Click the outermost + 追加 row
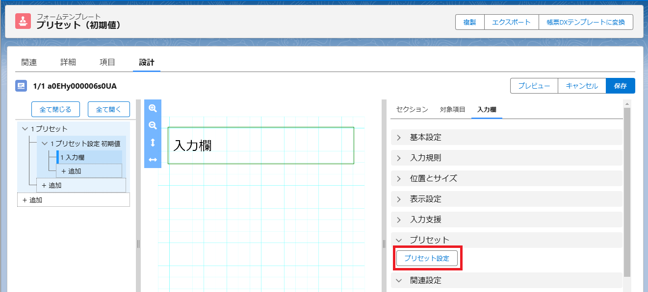Screen dimensions: 648x292 (x=74, y=200)
